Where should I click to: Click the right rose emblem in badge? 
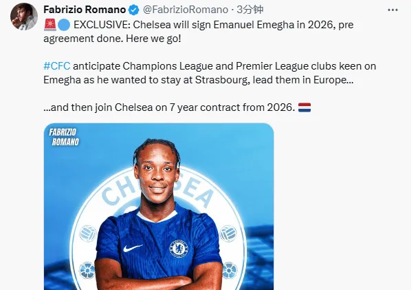click(229, 269)
